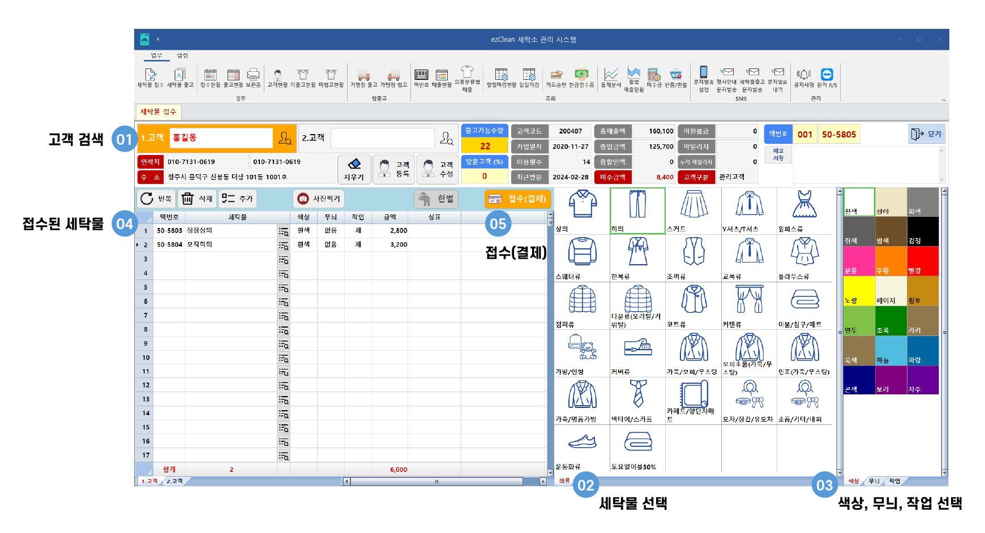Select the 세탁물 접수 document tab
The image size is (985, 533).
pyautogui.click(x=158, y=111)
